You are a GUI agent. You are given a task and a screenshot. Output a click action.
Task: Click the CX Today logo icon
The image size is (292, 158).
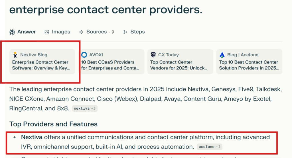(153, 54)
